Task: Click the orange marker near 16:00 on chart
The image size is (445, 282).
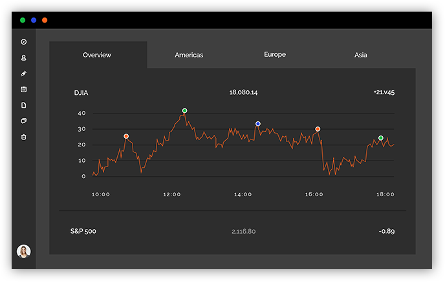Action: click(318, 129)
